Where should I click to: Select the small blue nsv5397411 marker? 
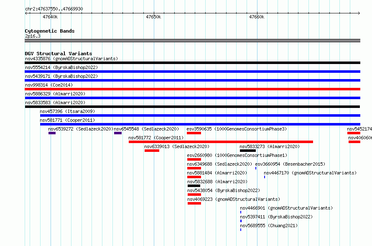click(241, 221)
